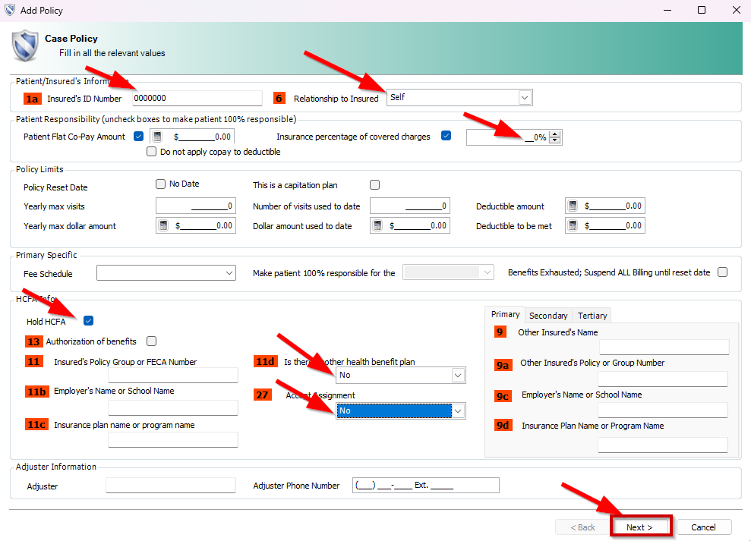Uncheck the Hold HCFA checkbox
The image size is (751, 541).
coord(89,321)
